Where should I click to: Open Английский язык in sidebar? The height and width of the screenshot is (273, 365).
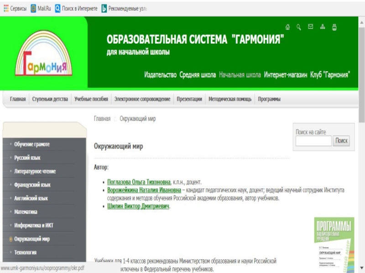point(31,198)
